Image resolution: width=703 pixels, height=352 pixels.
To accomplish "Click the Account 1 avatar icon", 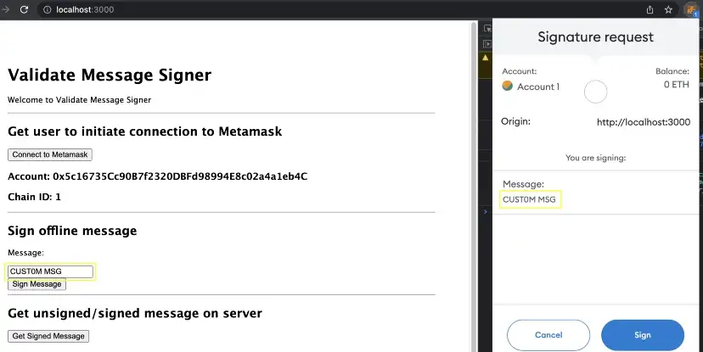I will [x=508, y=87].
